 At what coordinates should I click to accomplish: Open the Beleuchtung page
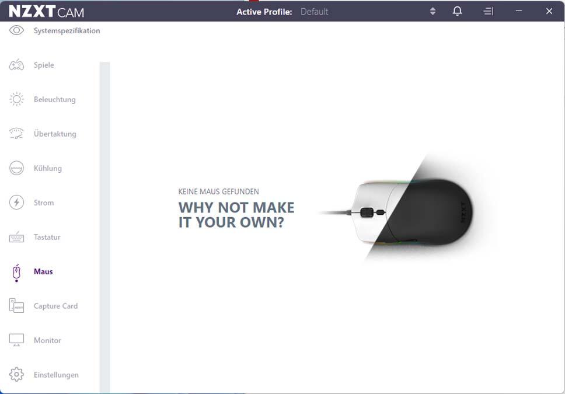coord(55,99)
